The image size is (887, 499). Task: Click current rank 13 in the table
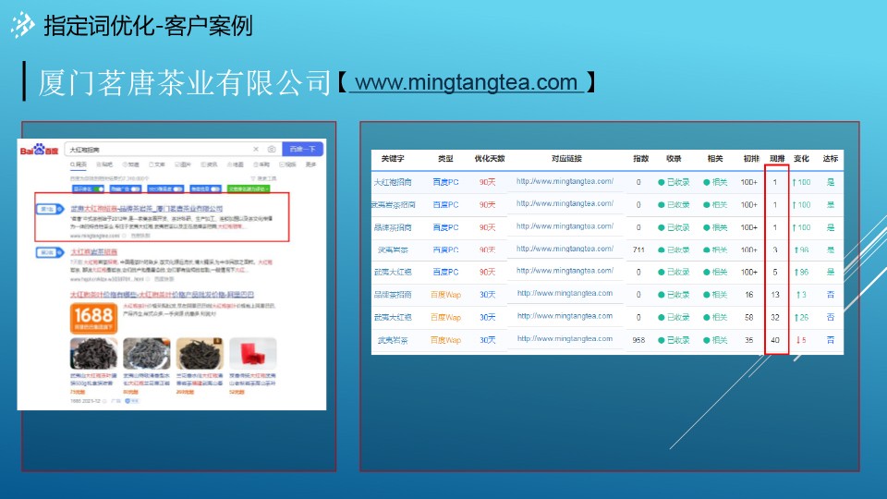(x=775, y=295)
